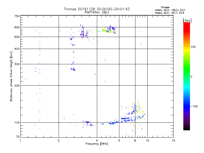Click the '[deg]' colorbar unit label

pyautogui.click(x=187, y=20)
